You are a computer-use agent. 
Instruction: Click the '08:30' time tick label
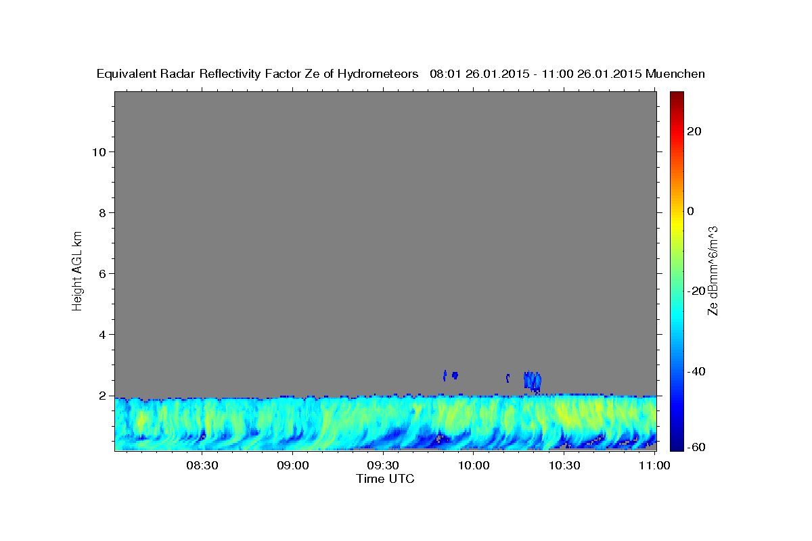point(202,465)
